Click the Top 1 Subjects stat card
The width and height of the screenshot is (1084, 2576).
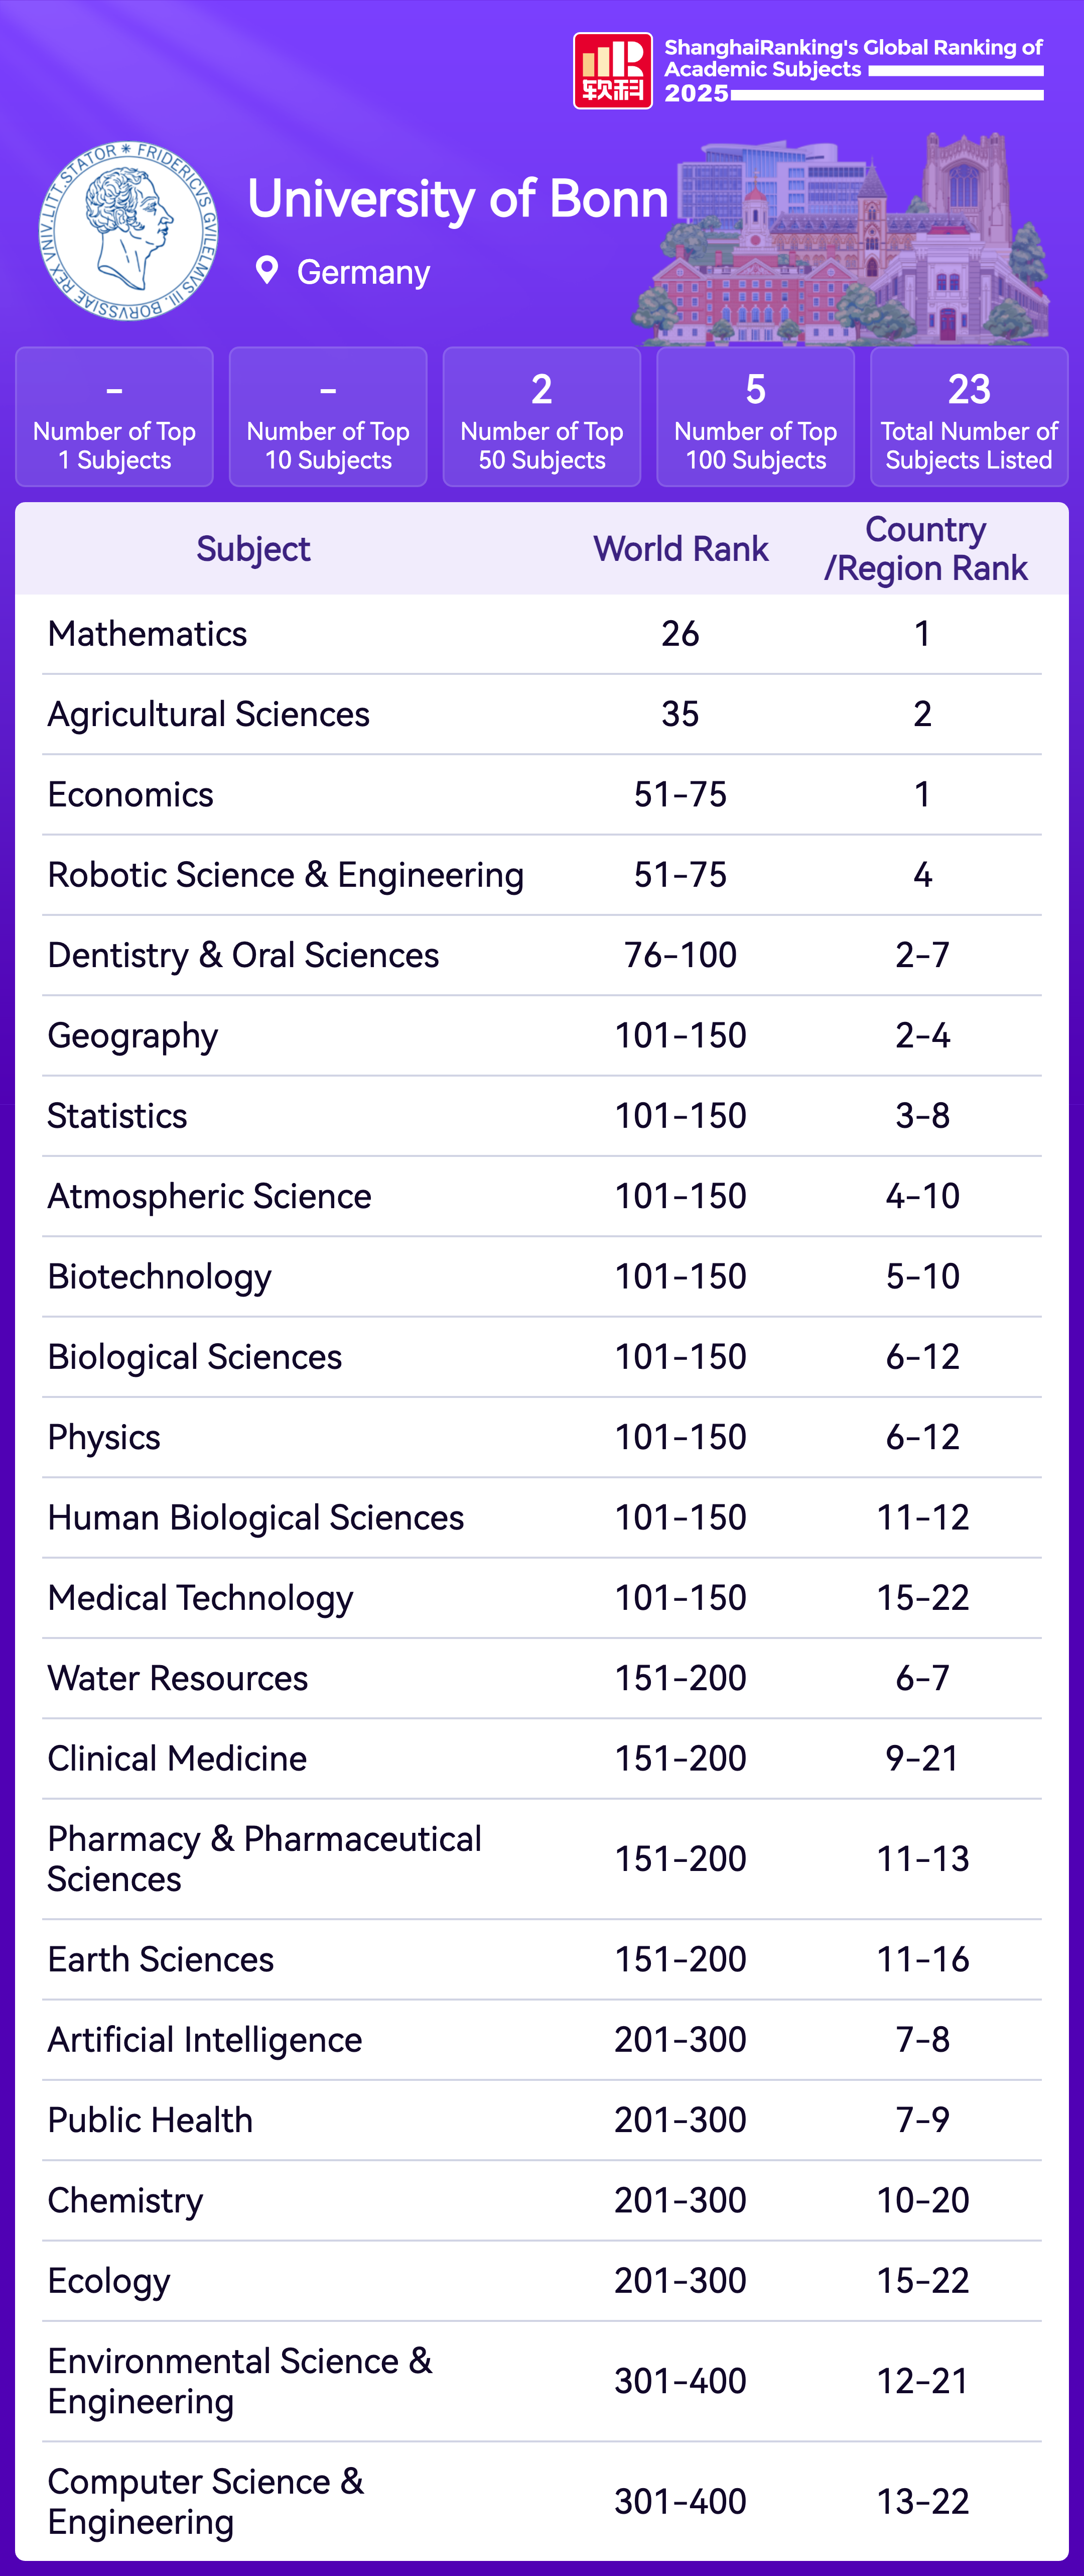[x=115, y=417]
